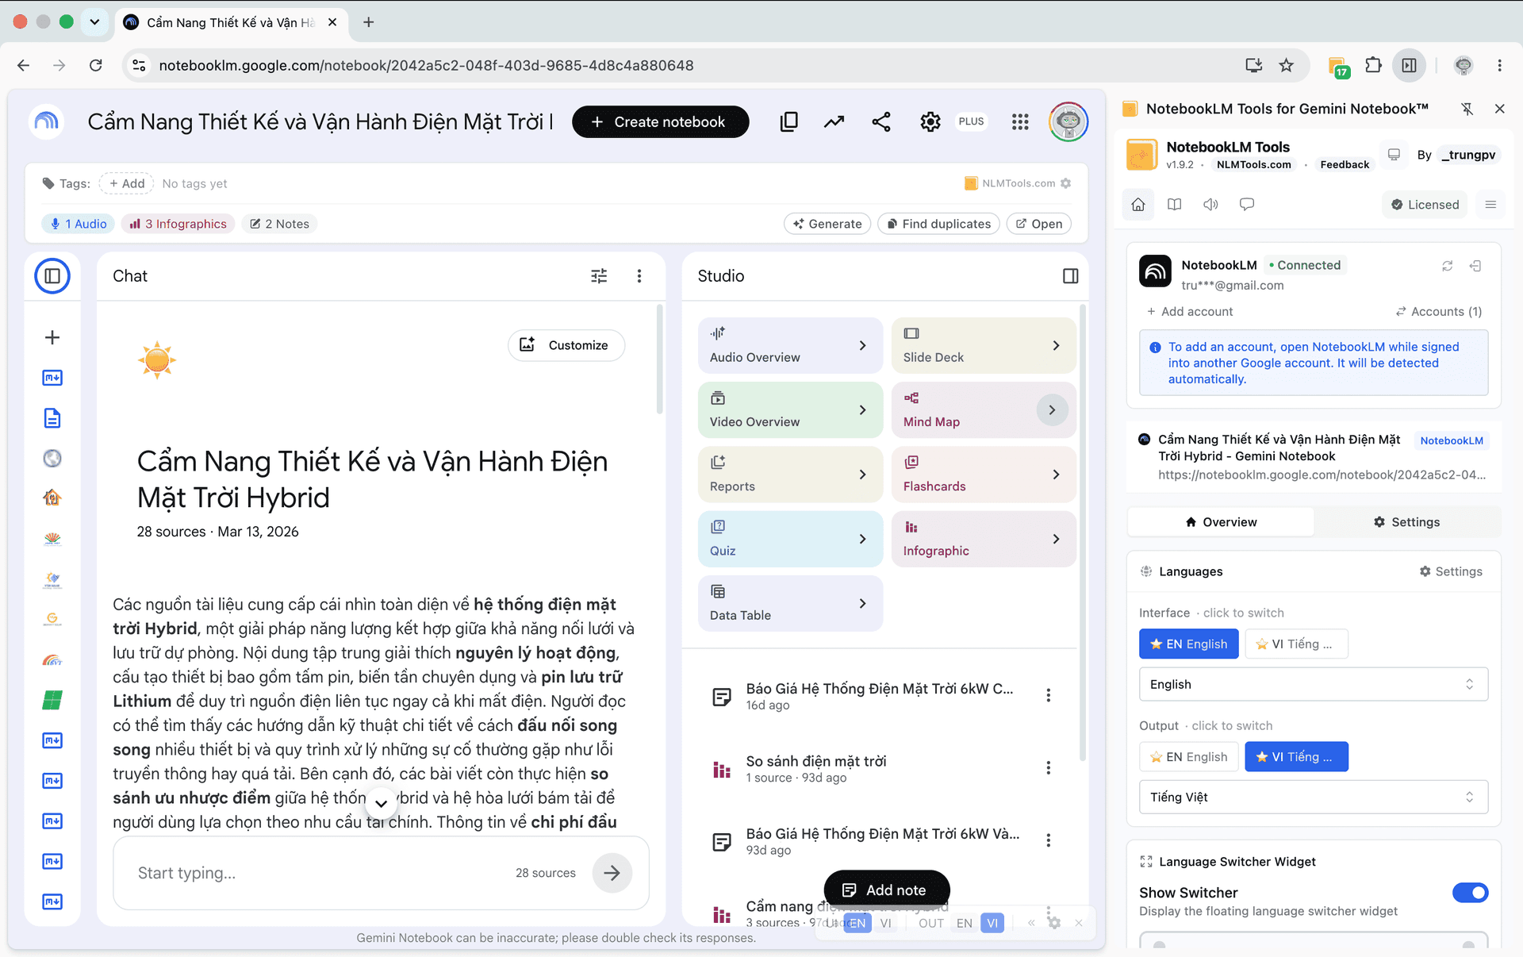Filter by 2 Notes chip
Image resolution: width=1523 pixels, height=957 pixels.
[279, 224]
